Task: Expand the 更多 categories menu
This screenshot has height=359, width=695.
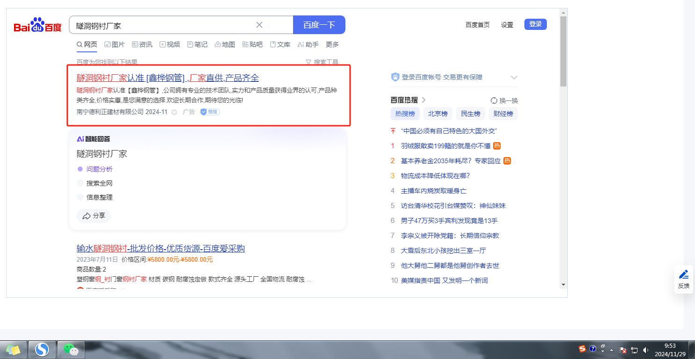Action: click(332, 44)
